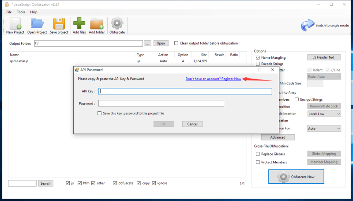Click the New Project toolbar icon

(15, 23)
